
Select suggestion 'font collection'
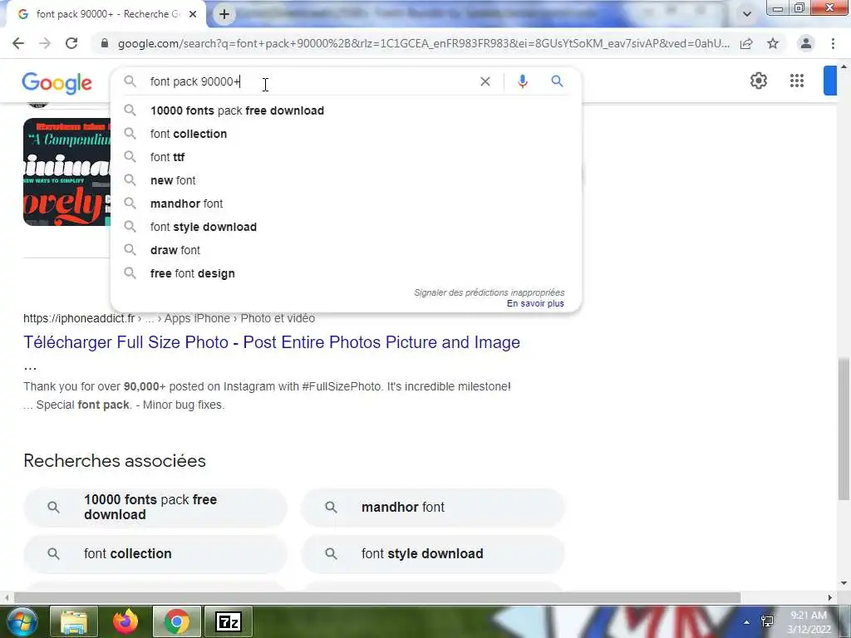click(346, 134)
